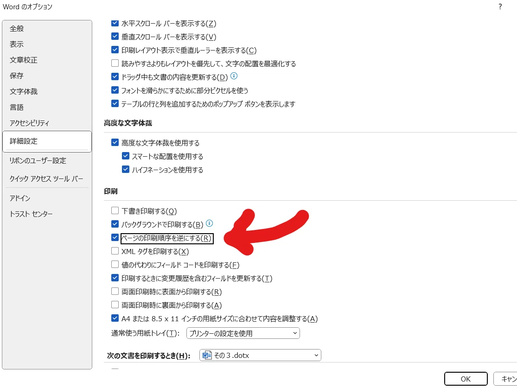Toggle テーブルの行と列を追加するためのポップアップ ボタン checkbox
The image size is (517, 388).
point(115,103)
